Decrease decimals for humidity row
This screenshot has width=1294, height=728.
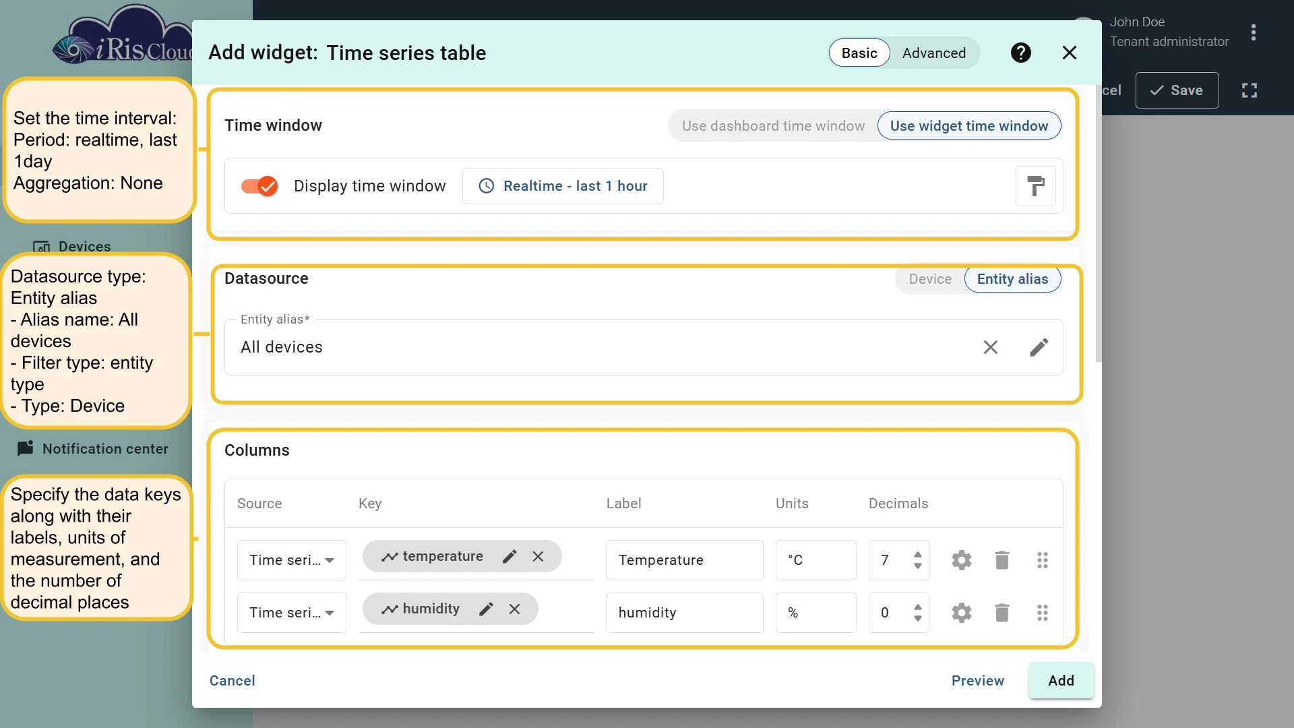[x=918, y=618]
